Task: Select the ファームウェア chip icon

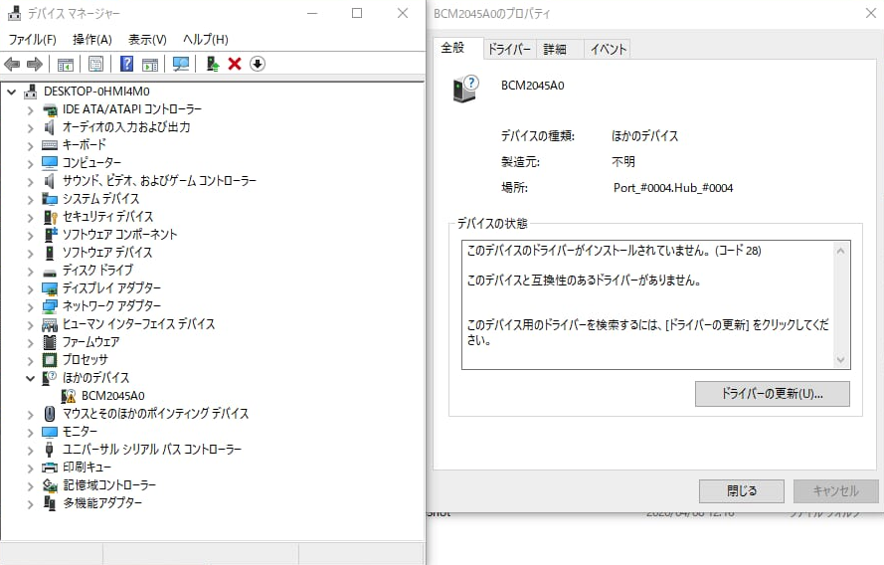Action: (50, 342)
